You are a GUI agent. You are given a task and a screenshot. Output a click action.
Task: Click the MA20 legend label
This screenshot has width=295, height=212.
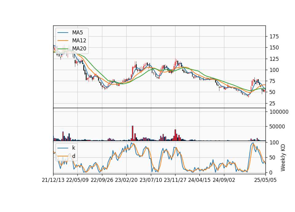(79, 49)
